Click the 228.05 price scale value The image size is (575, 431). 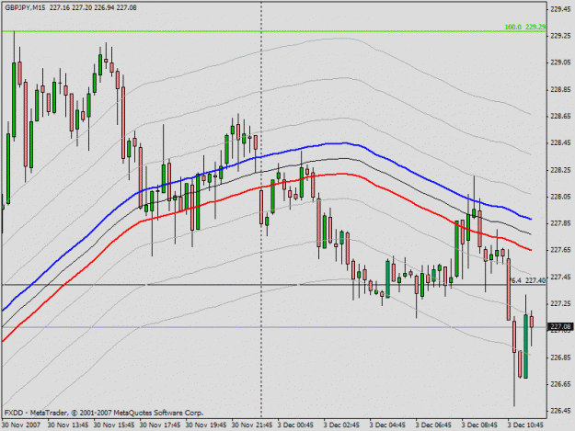click(560, 197)
